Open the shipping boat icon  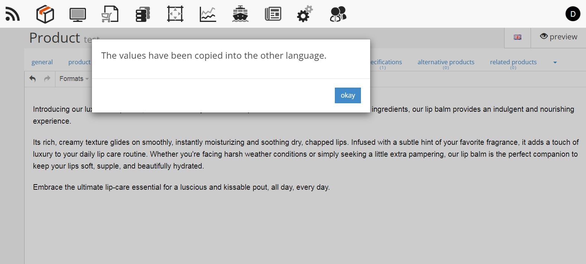pos(240,14)
